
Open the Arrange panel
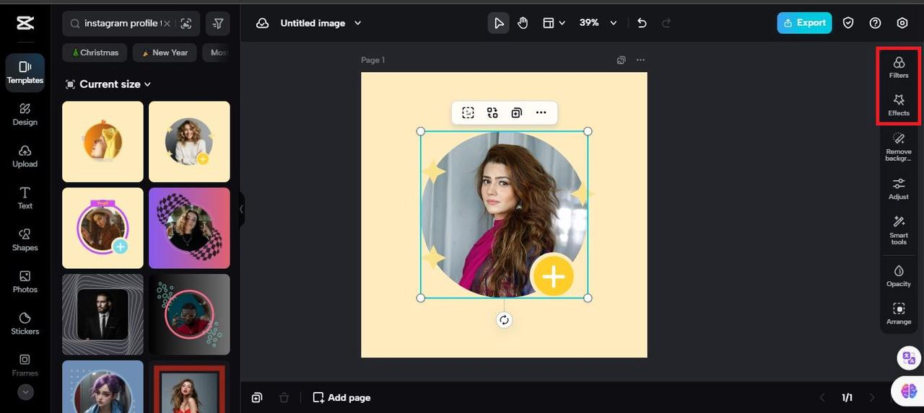tap(899, 314)
